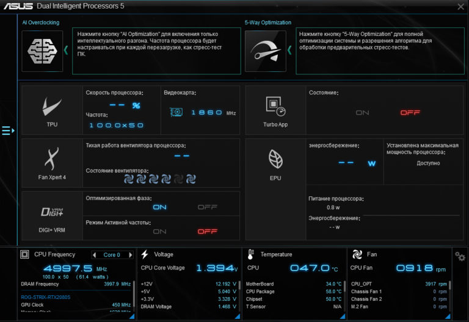Expand Voltage panel corner triangle
This screenshot has height=322, width=469.
[237, 317]
